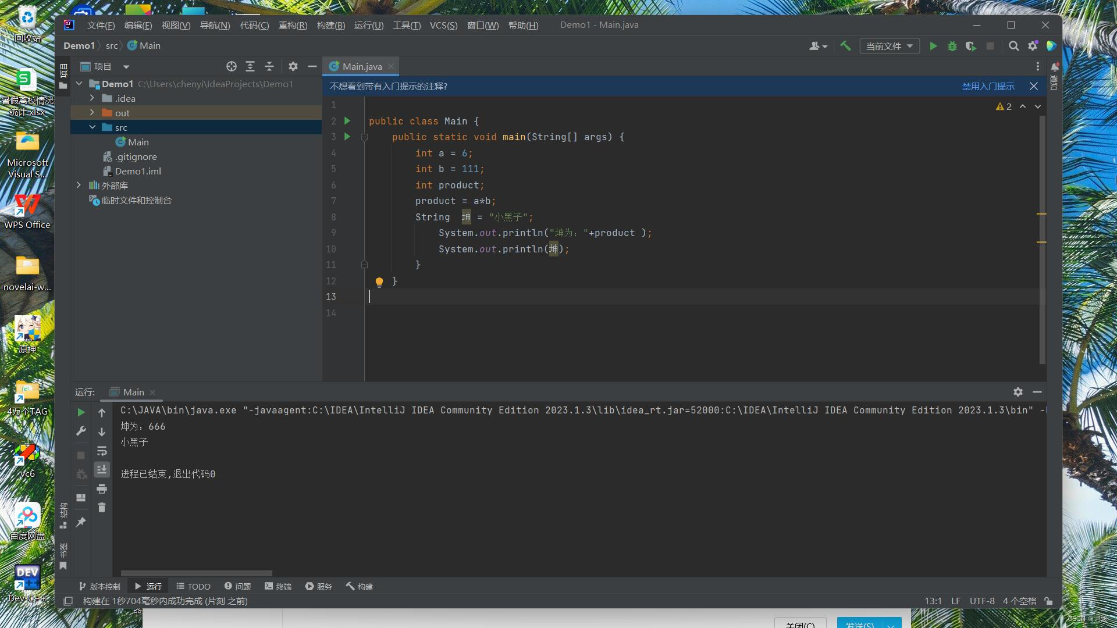Open Search Everywhere magnifier icon
1117x628 pixels.
(x=1013, y=46)
